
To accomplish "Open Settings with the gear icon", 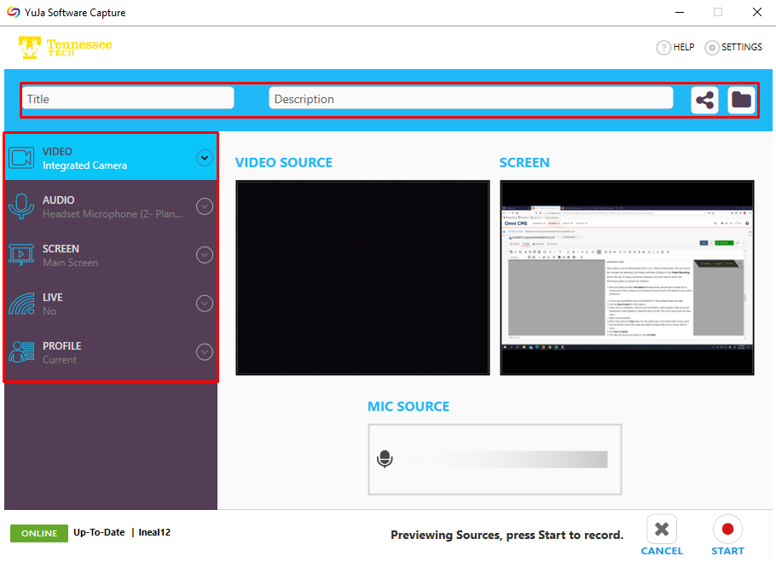I will [712, 48].
